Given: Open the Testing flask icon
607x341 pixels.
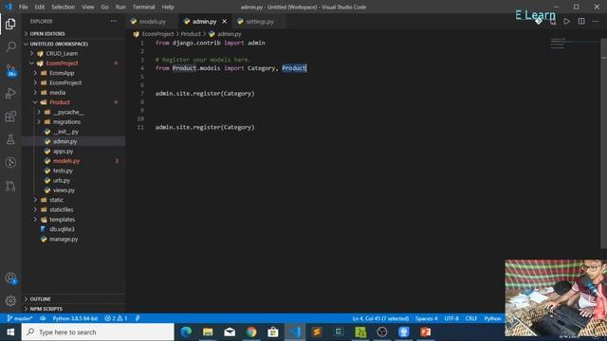Looking at the screenshot, I should coord(10,139).
